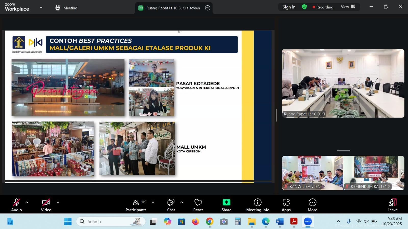Open the React emoji reactions
Screen dimensions: 408x229
point(198,205)
